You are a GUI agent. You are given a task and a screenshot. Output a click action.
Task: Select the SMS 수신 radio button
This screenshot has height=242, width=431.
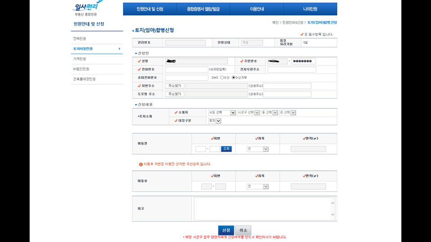(x=222, y=78)
